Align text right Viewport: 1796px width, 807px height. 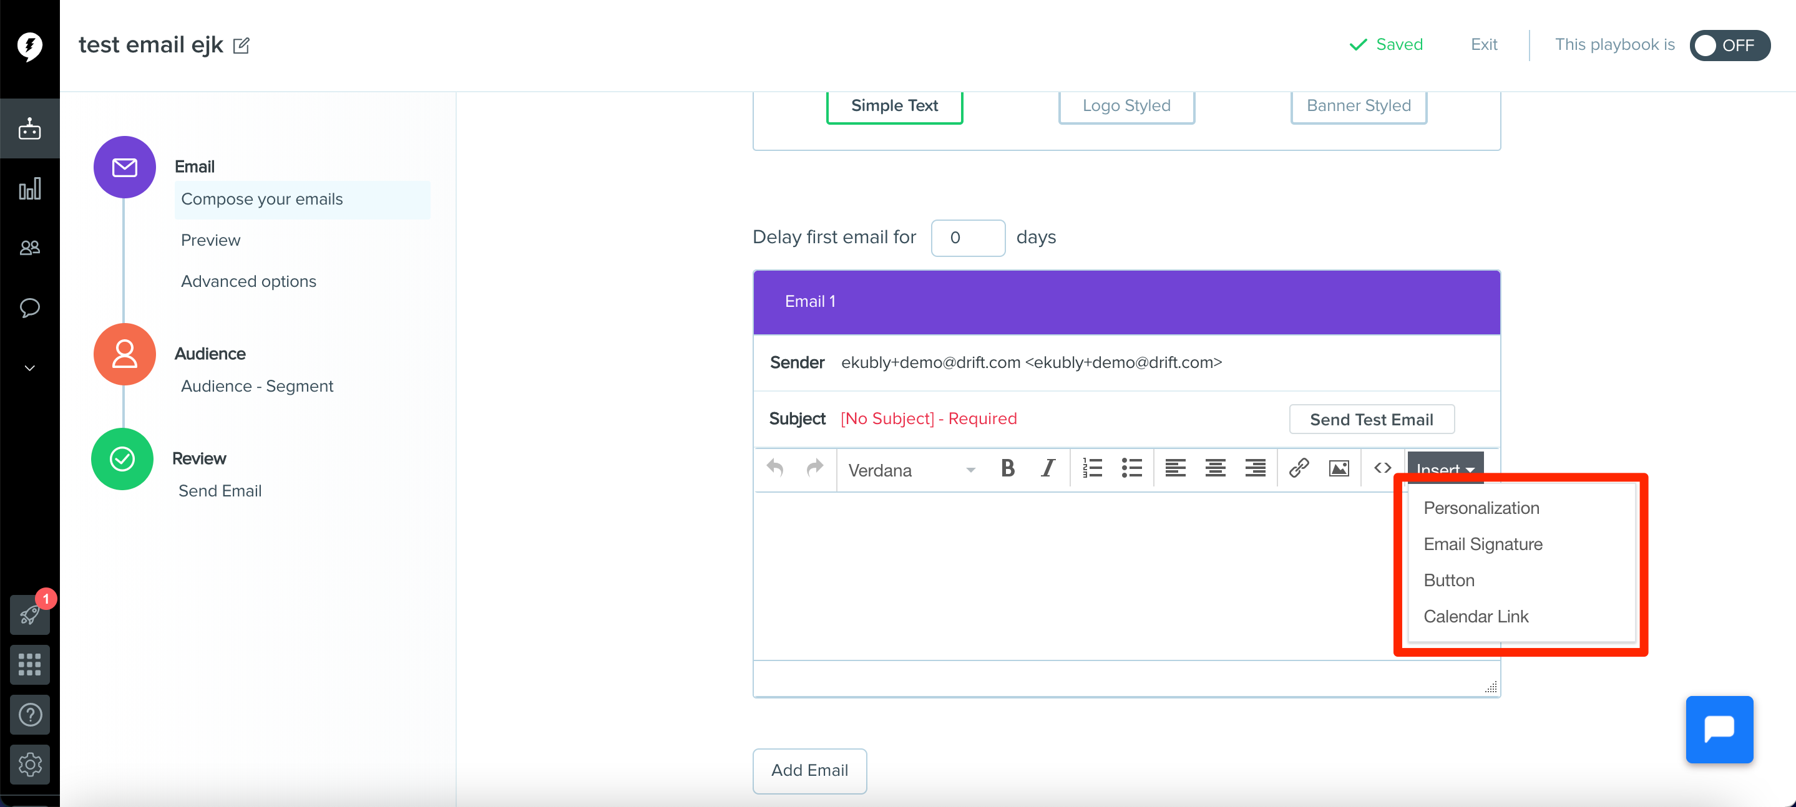[1255, 468]
